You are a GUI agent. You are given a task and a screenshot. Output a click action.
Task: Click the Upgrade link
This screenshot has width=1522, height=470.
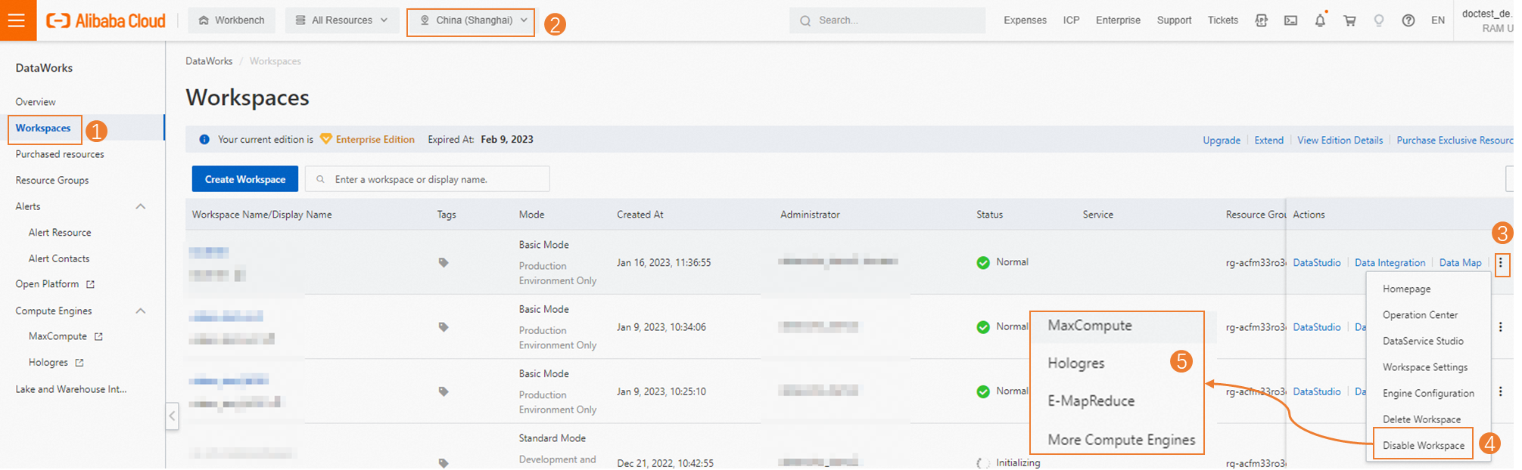tap(1222, 141)
